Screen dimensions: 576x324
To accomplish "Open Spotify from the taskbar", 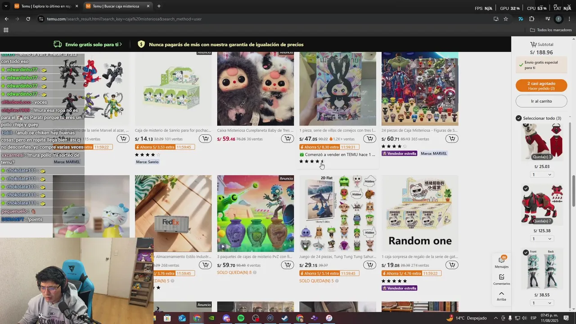I will (241, 318).
